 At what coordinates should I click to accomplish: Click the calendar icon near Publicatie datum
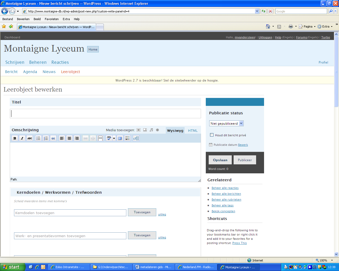[x=211, y=145]
